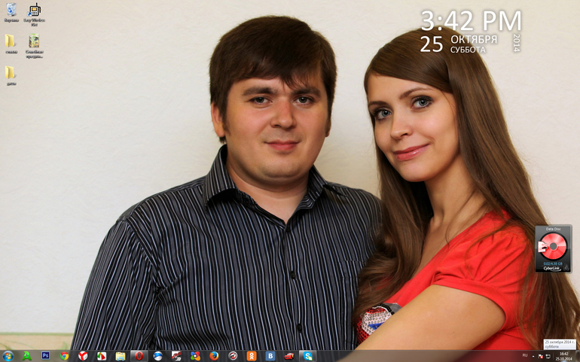Viewport: 580px width, 362px height.
Task: Click the Opera browser taskbar icon
Action: (x=139, y=356)
